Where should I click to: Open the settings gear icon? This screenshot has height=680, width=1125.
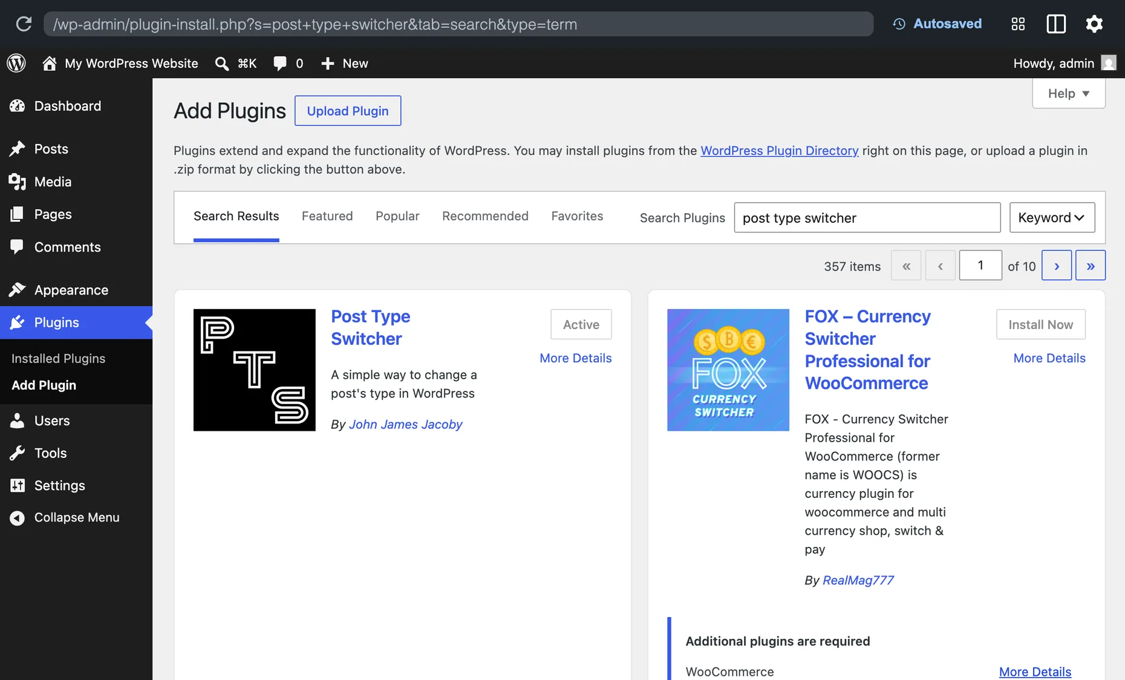click(1094, 24)
